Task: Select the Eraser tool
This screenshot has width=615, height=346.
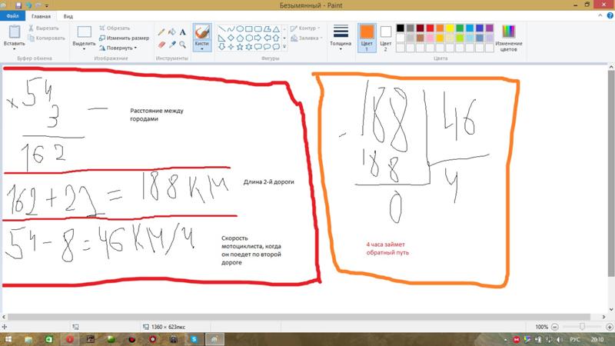Action: tap(161, 43)
